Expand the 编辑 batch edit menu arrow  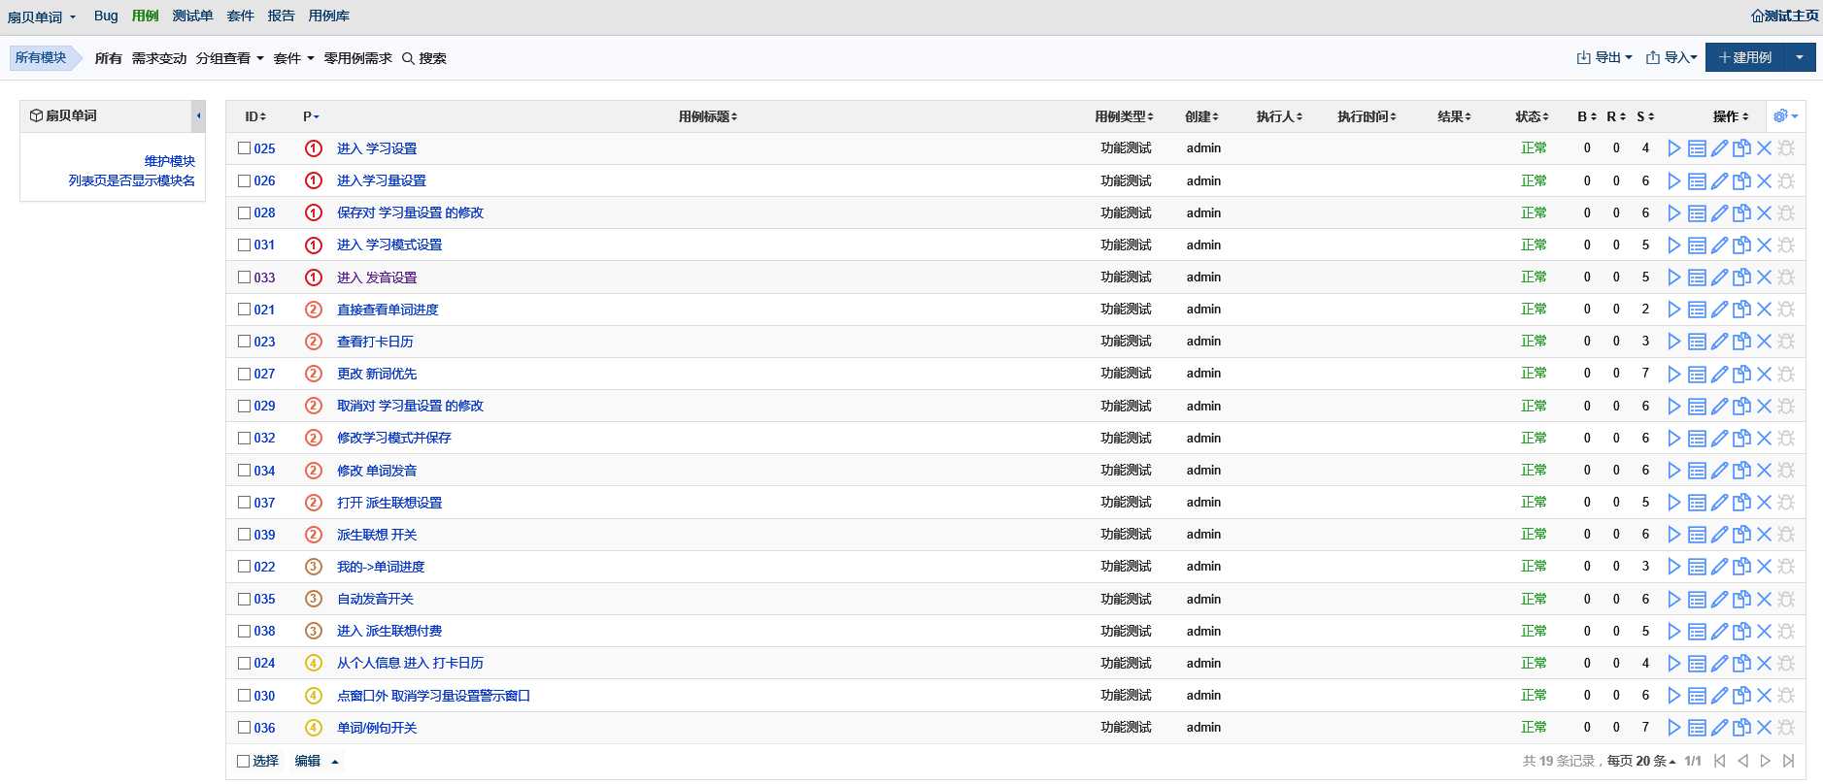coord(335,762)
